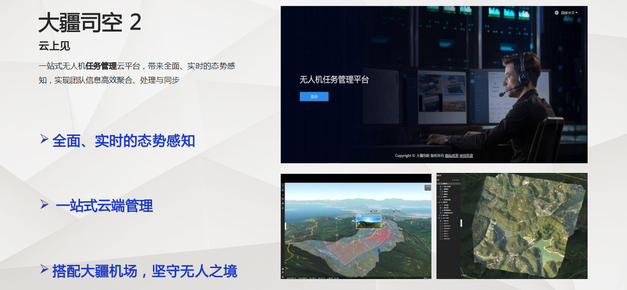627x290 pixels.
Task: Click the map layer thumbnail in 3D terrain view
Action: 428,187
